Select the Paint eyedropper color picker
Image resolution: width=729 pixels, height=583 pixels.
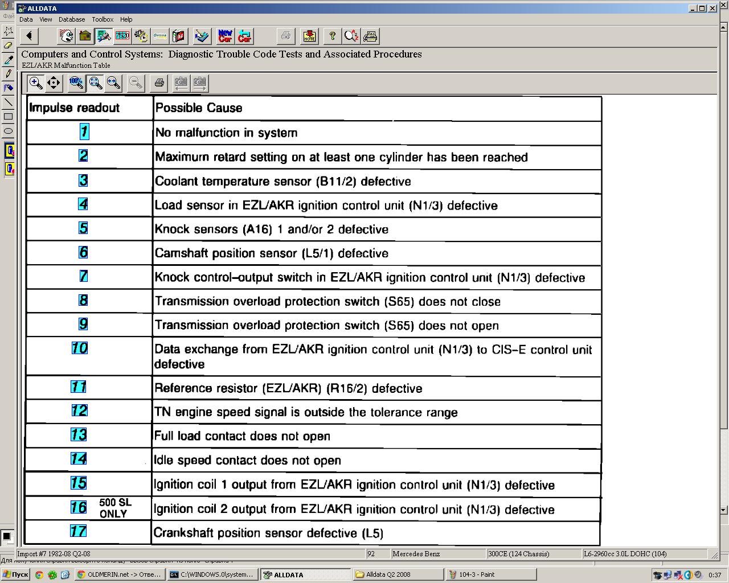click(8, 60)
